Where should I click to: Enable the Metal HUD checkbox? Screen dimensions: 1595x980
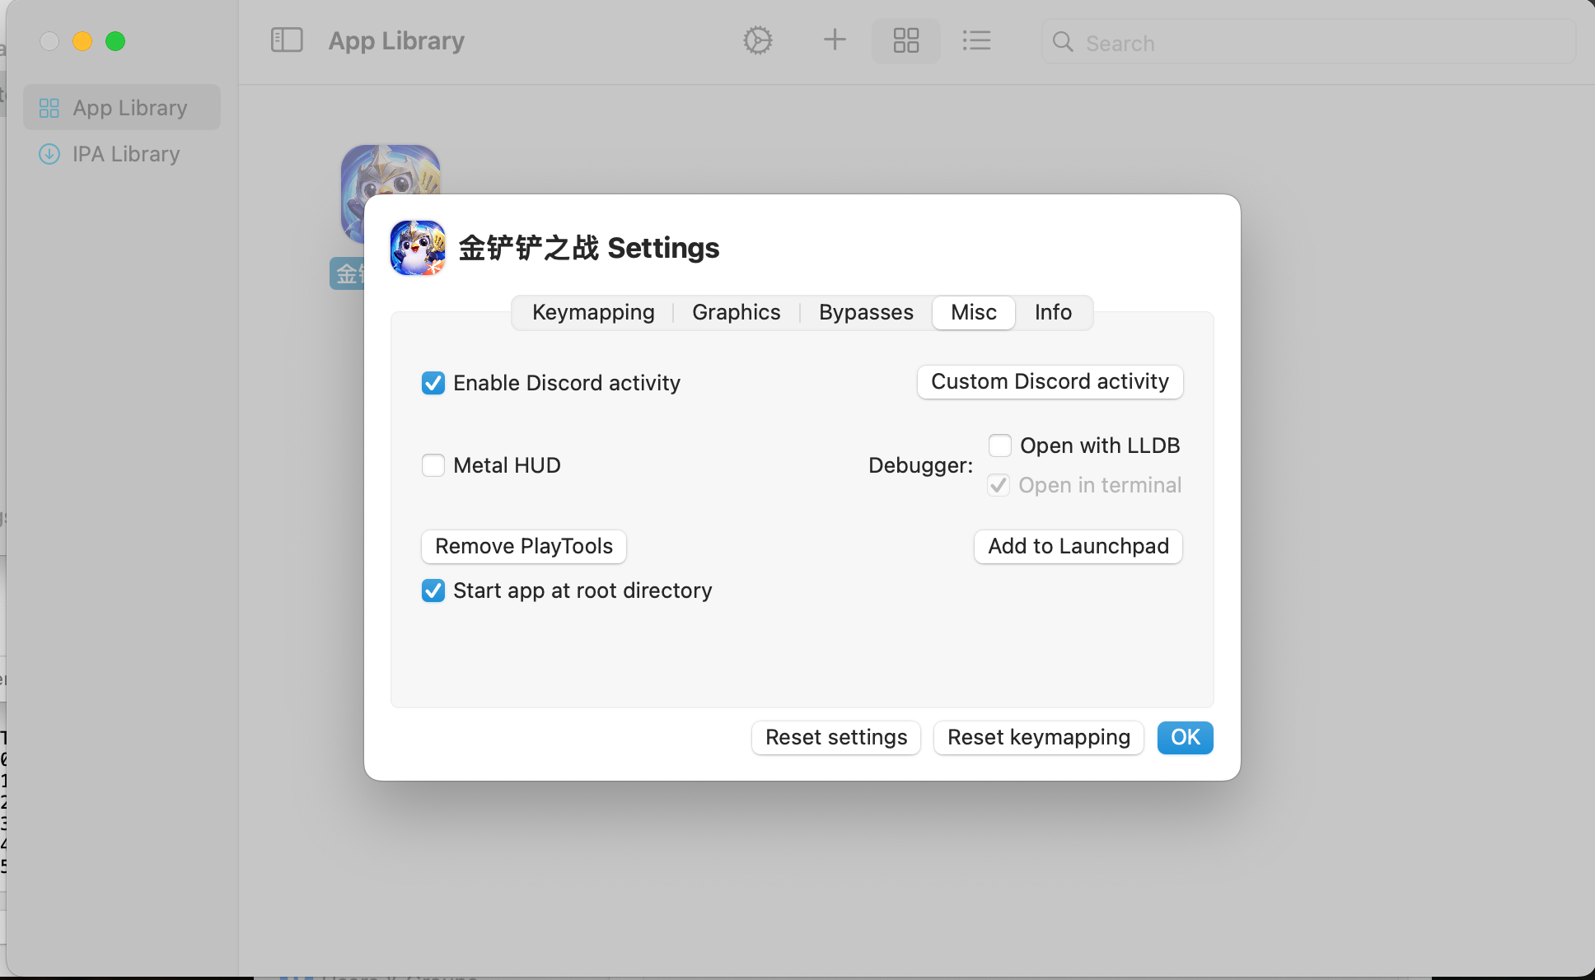click(433, 465)
